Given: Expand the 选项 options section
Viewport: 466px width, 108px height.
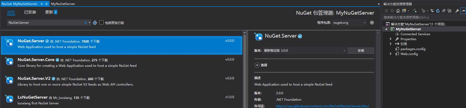Looking at the screenshot, I should [x=257, y=65].
